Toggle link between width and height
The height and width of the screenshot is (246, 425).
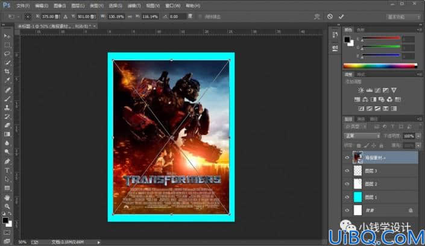130,16
